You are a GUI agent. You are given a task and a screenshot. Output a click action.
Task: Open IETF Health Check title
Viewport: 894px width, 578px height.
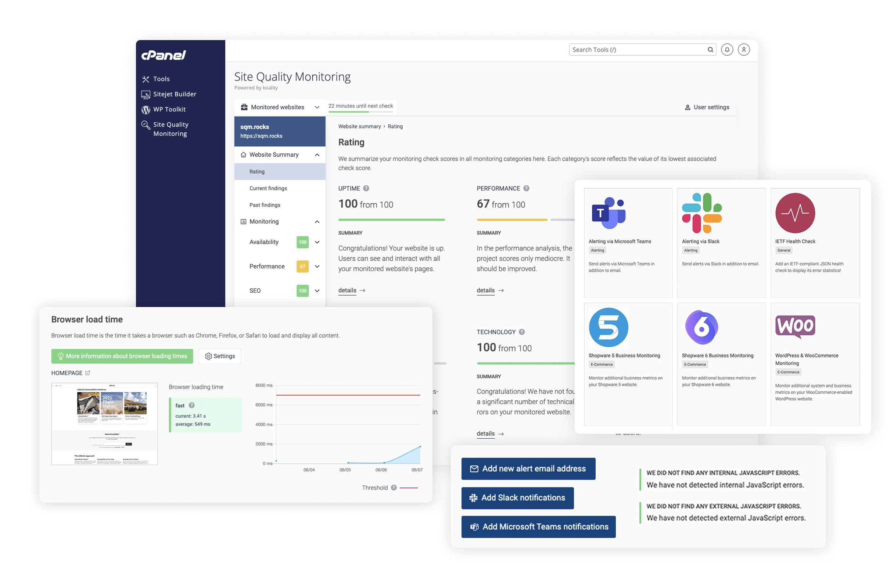(795, 241)
